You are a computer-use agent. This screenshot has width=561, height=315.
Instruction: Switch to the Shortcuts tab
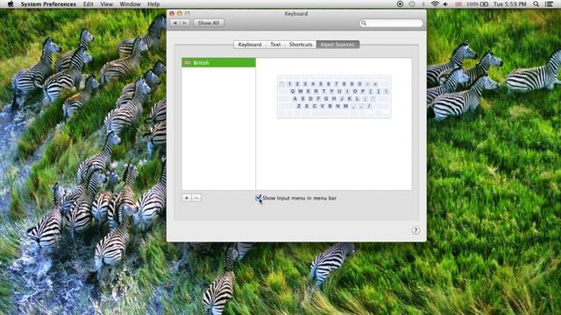301,45
